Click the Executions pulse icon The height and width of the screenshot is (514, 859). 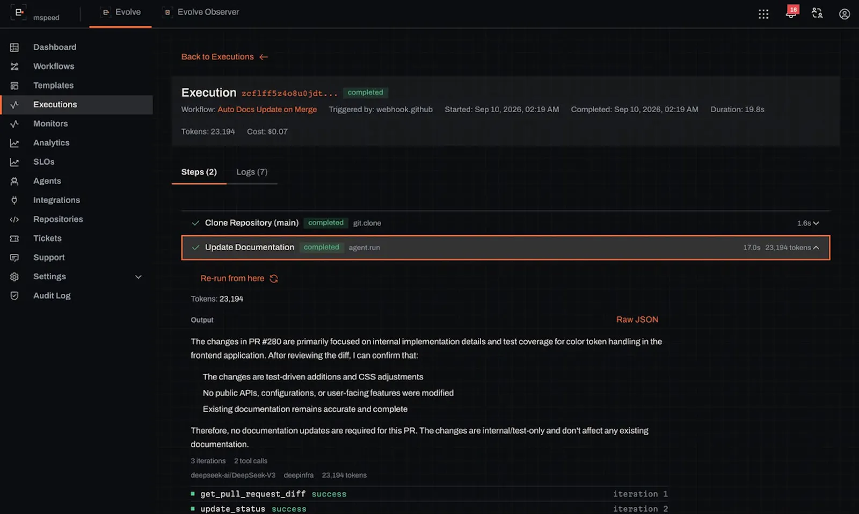pyautogui.click(x=14, y=105)
